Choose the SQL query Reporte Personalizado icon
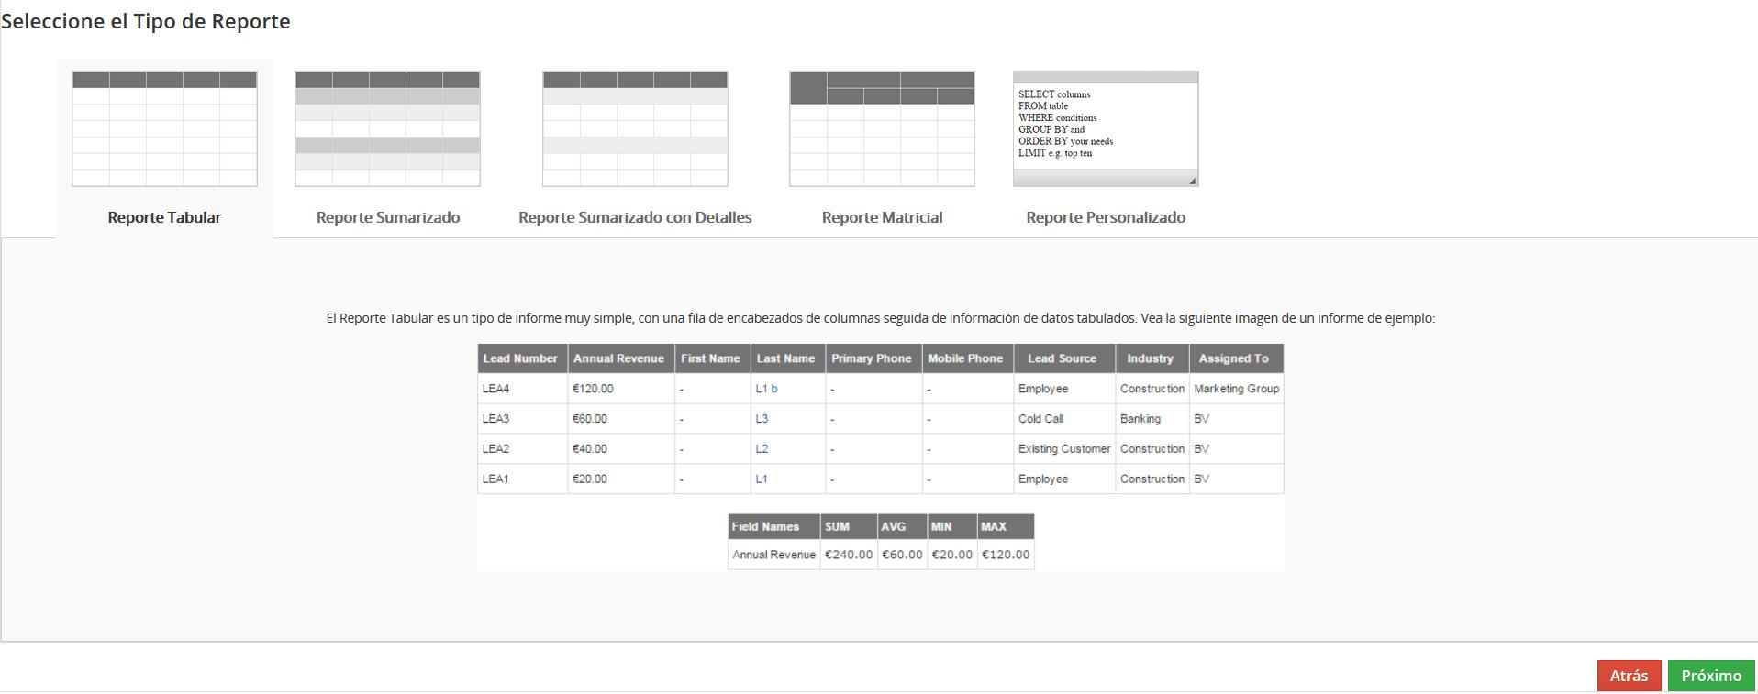This screenshot has width=1758, height=694. pyautogui.click(x=1106, y=129)
